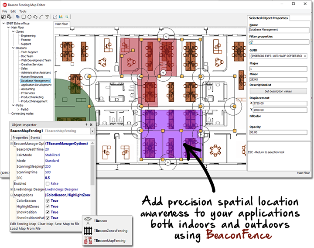Select the rectangle zone drawing tool
This screenshot has width=314, height=248.
[x=23, y=17]
